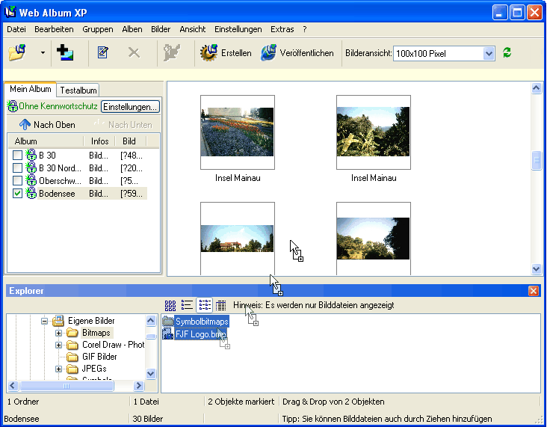Switch Explorer to small icons view
547x427 pixels.
coord(188,306)
